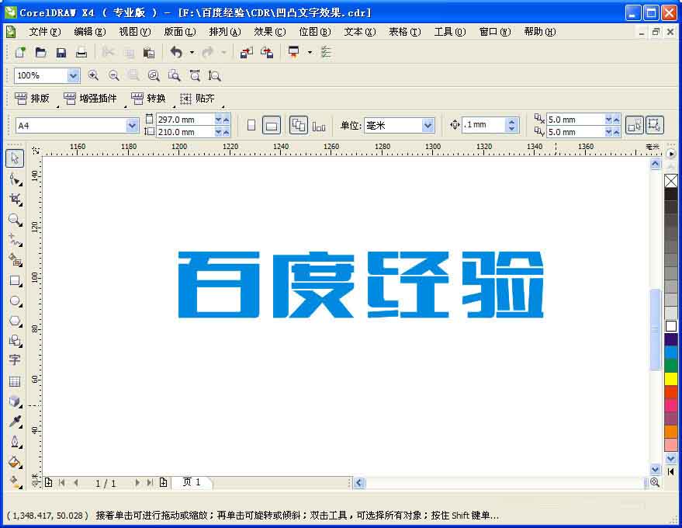Select the Outline pen tool
The width and height of the screenshot is (682, 528).
(x=15, y=442)
